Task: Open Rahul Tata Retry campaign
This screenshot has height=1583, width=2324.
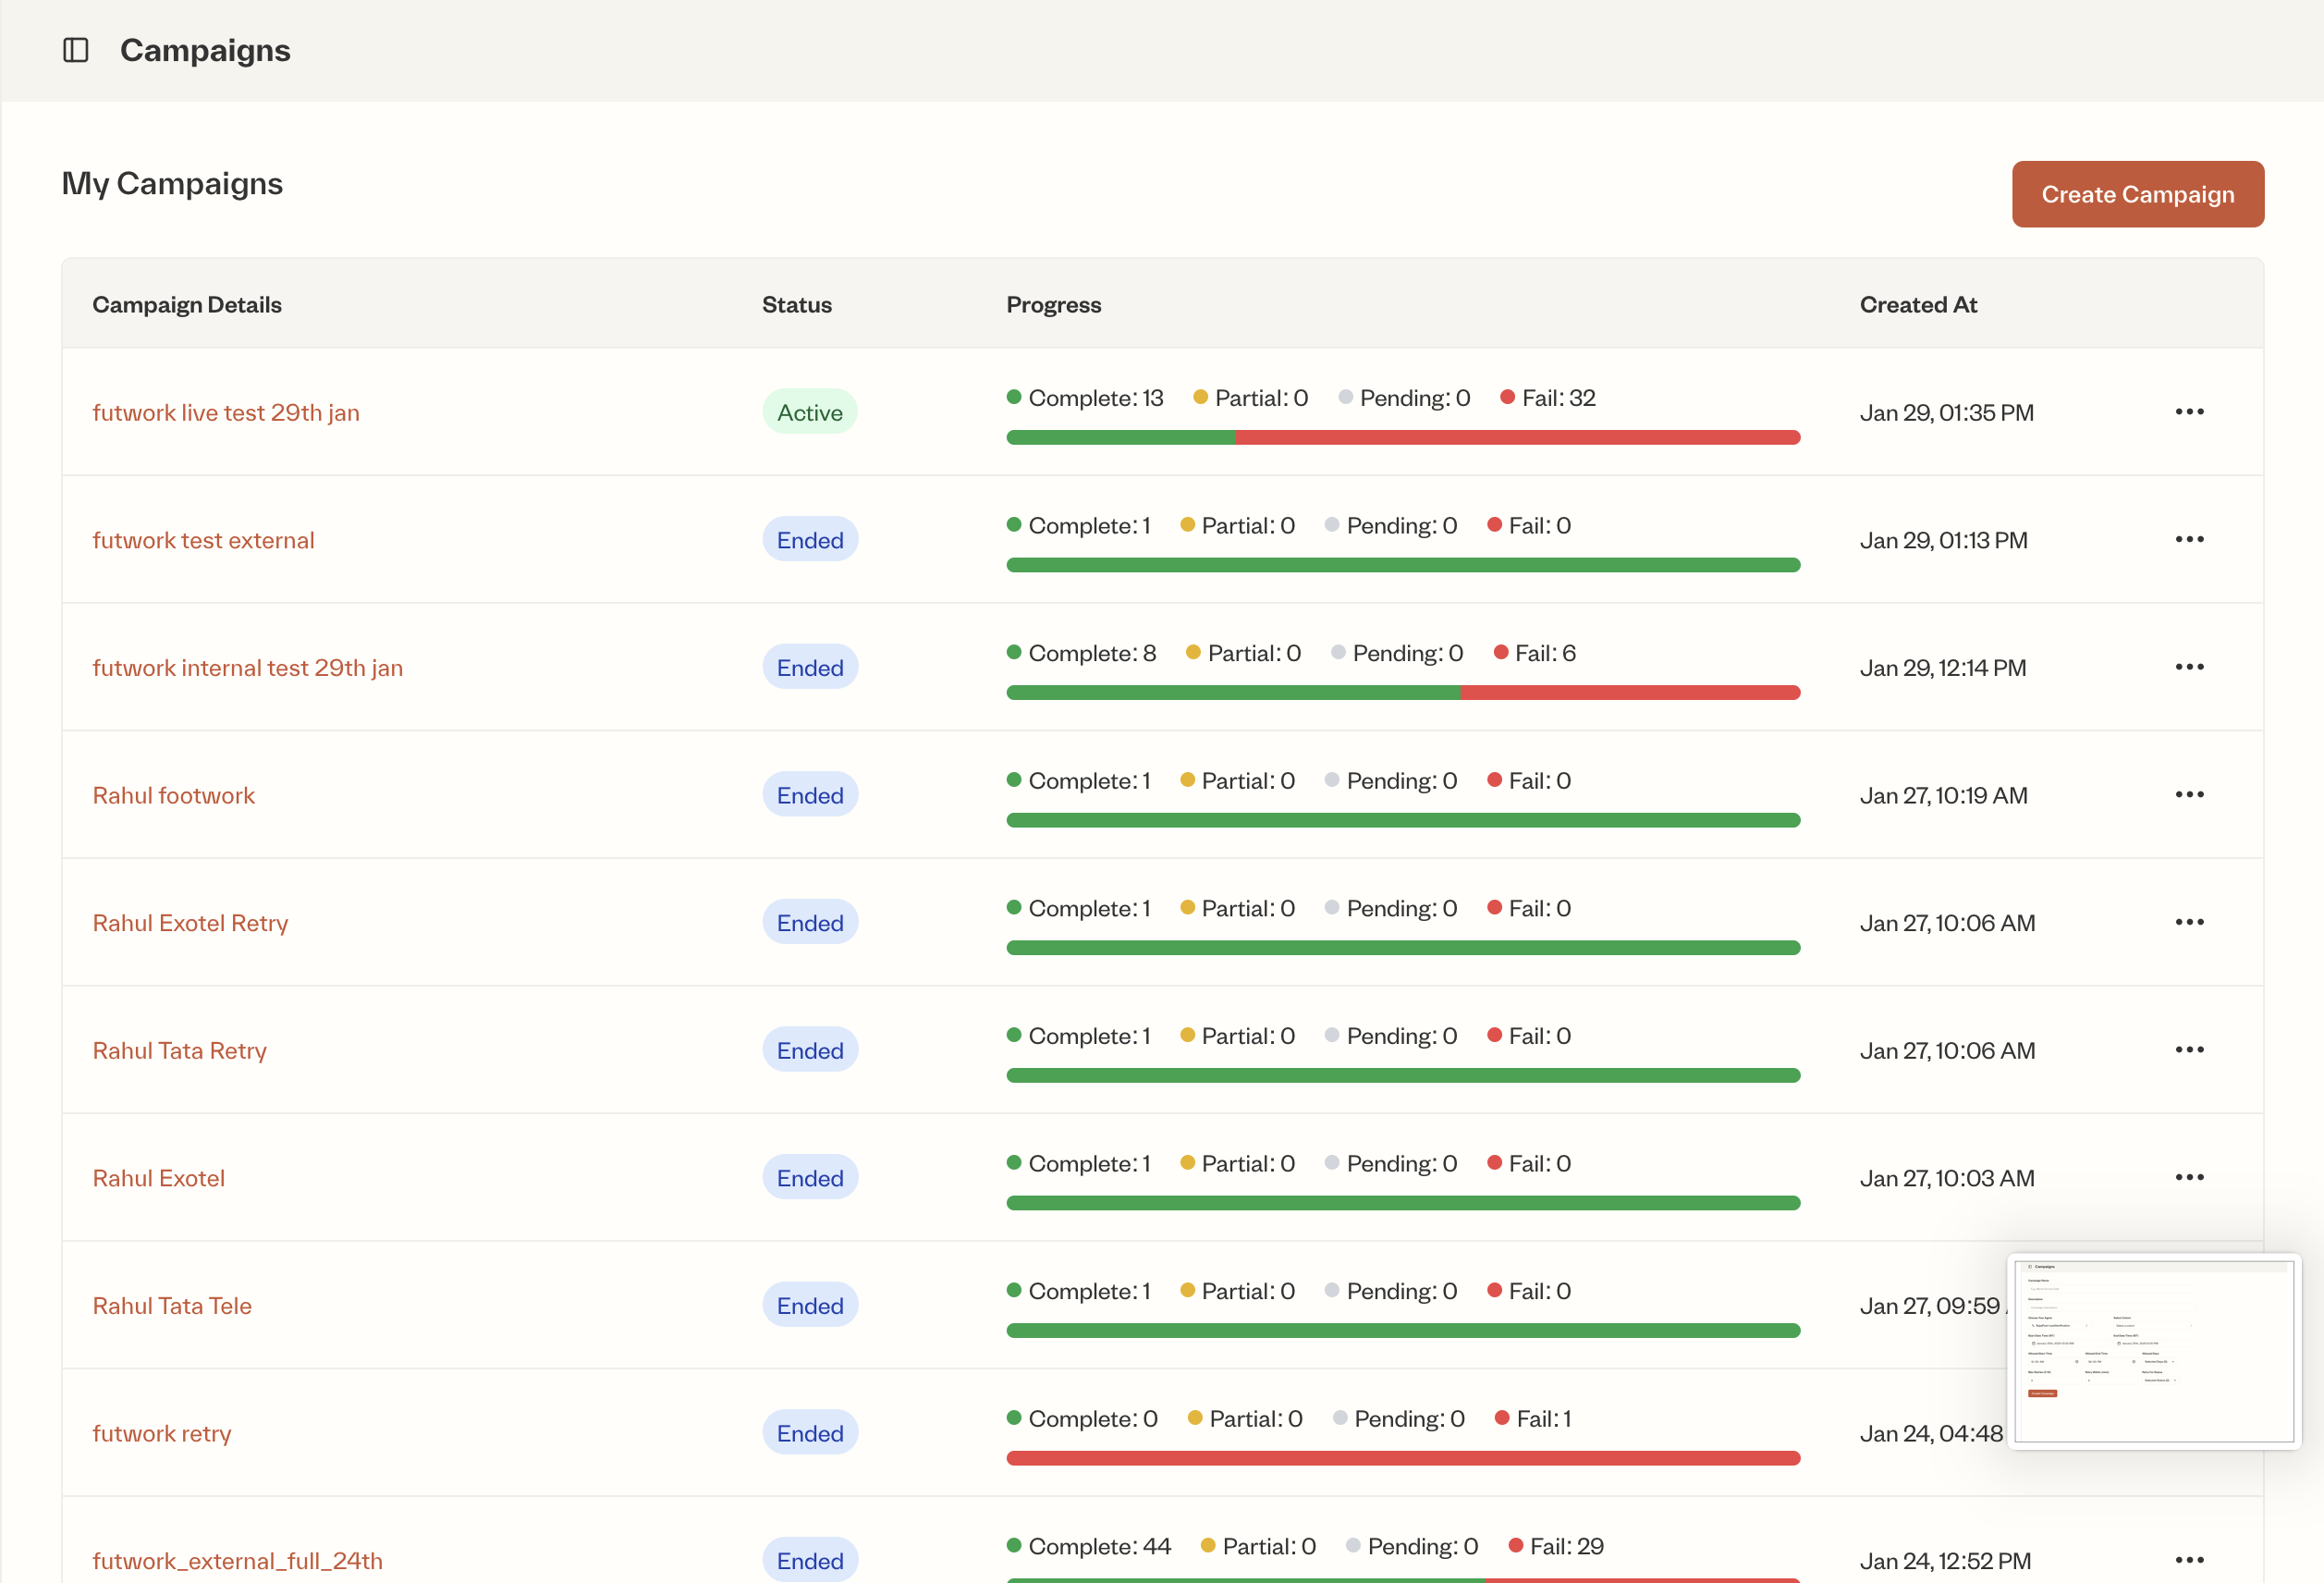Action: [180, 1051]
